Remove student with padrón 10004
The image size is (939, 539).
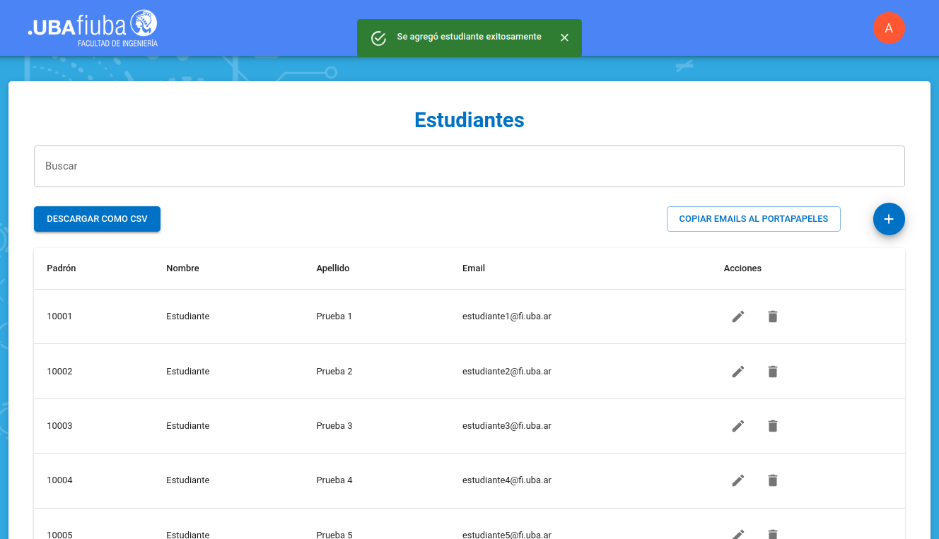coord(773,480)
